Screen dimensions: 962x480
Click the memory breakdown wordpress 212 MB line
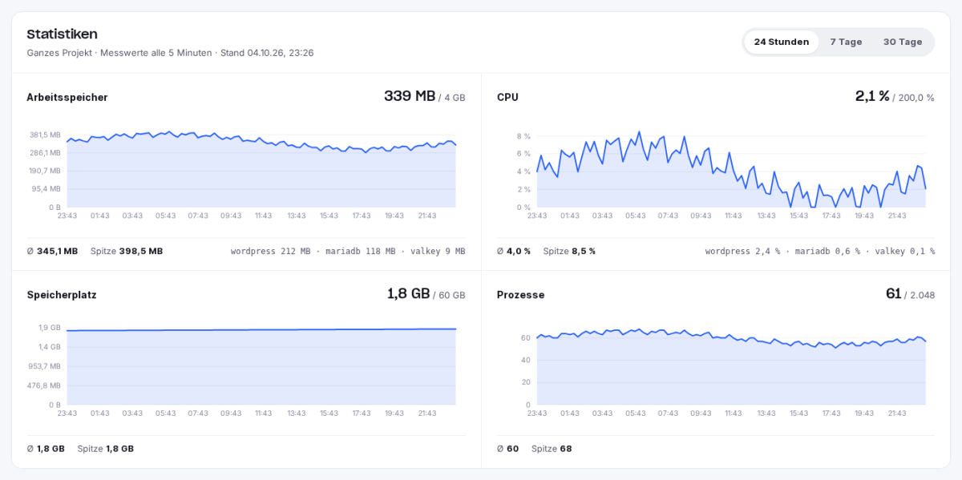348,251
